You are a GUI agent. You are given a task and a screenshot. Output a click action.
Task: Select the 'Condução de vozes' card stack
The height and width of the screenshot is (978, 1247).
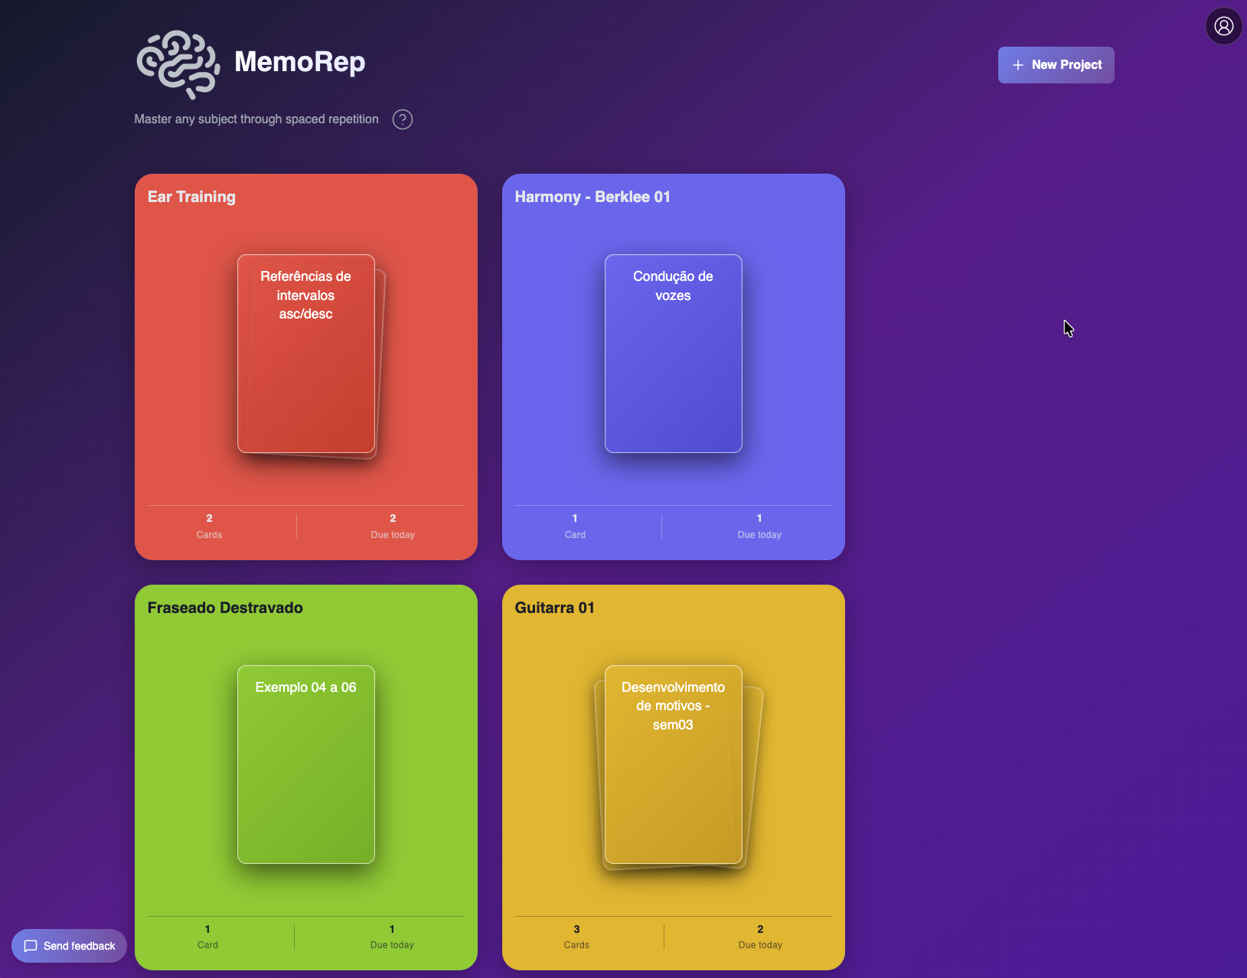tap(673, 354)
